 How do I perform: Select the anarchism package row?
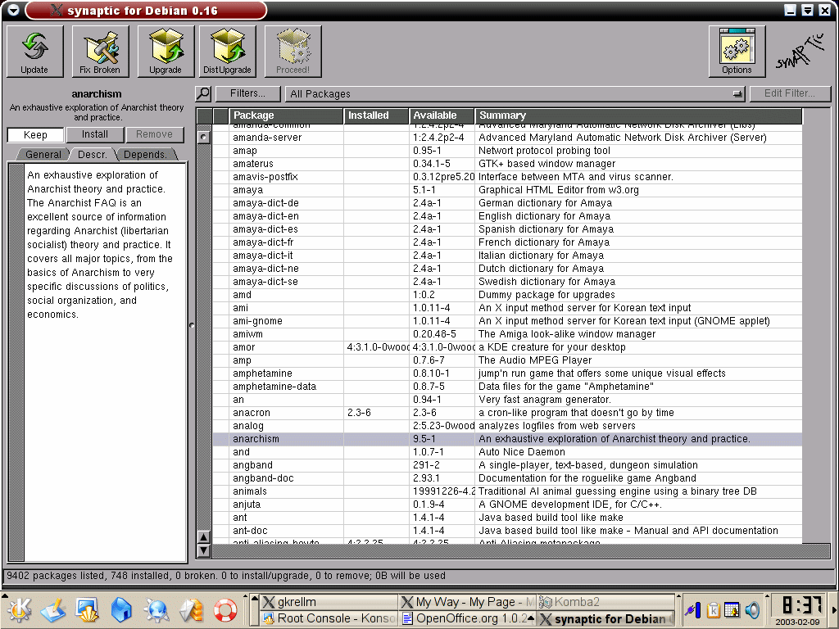(507, 439)
